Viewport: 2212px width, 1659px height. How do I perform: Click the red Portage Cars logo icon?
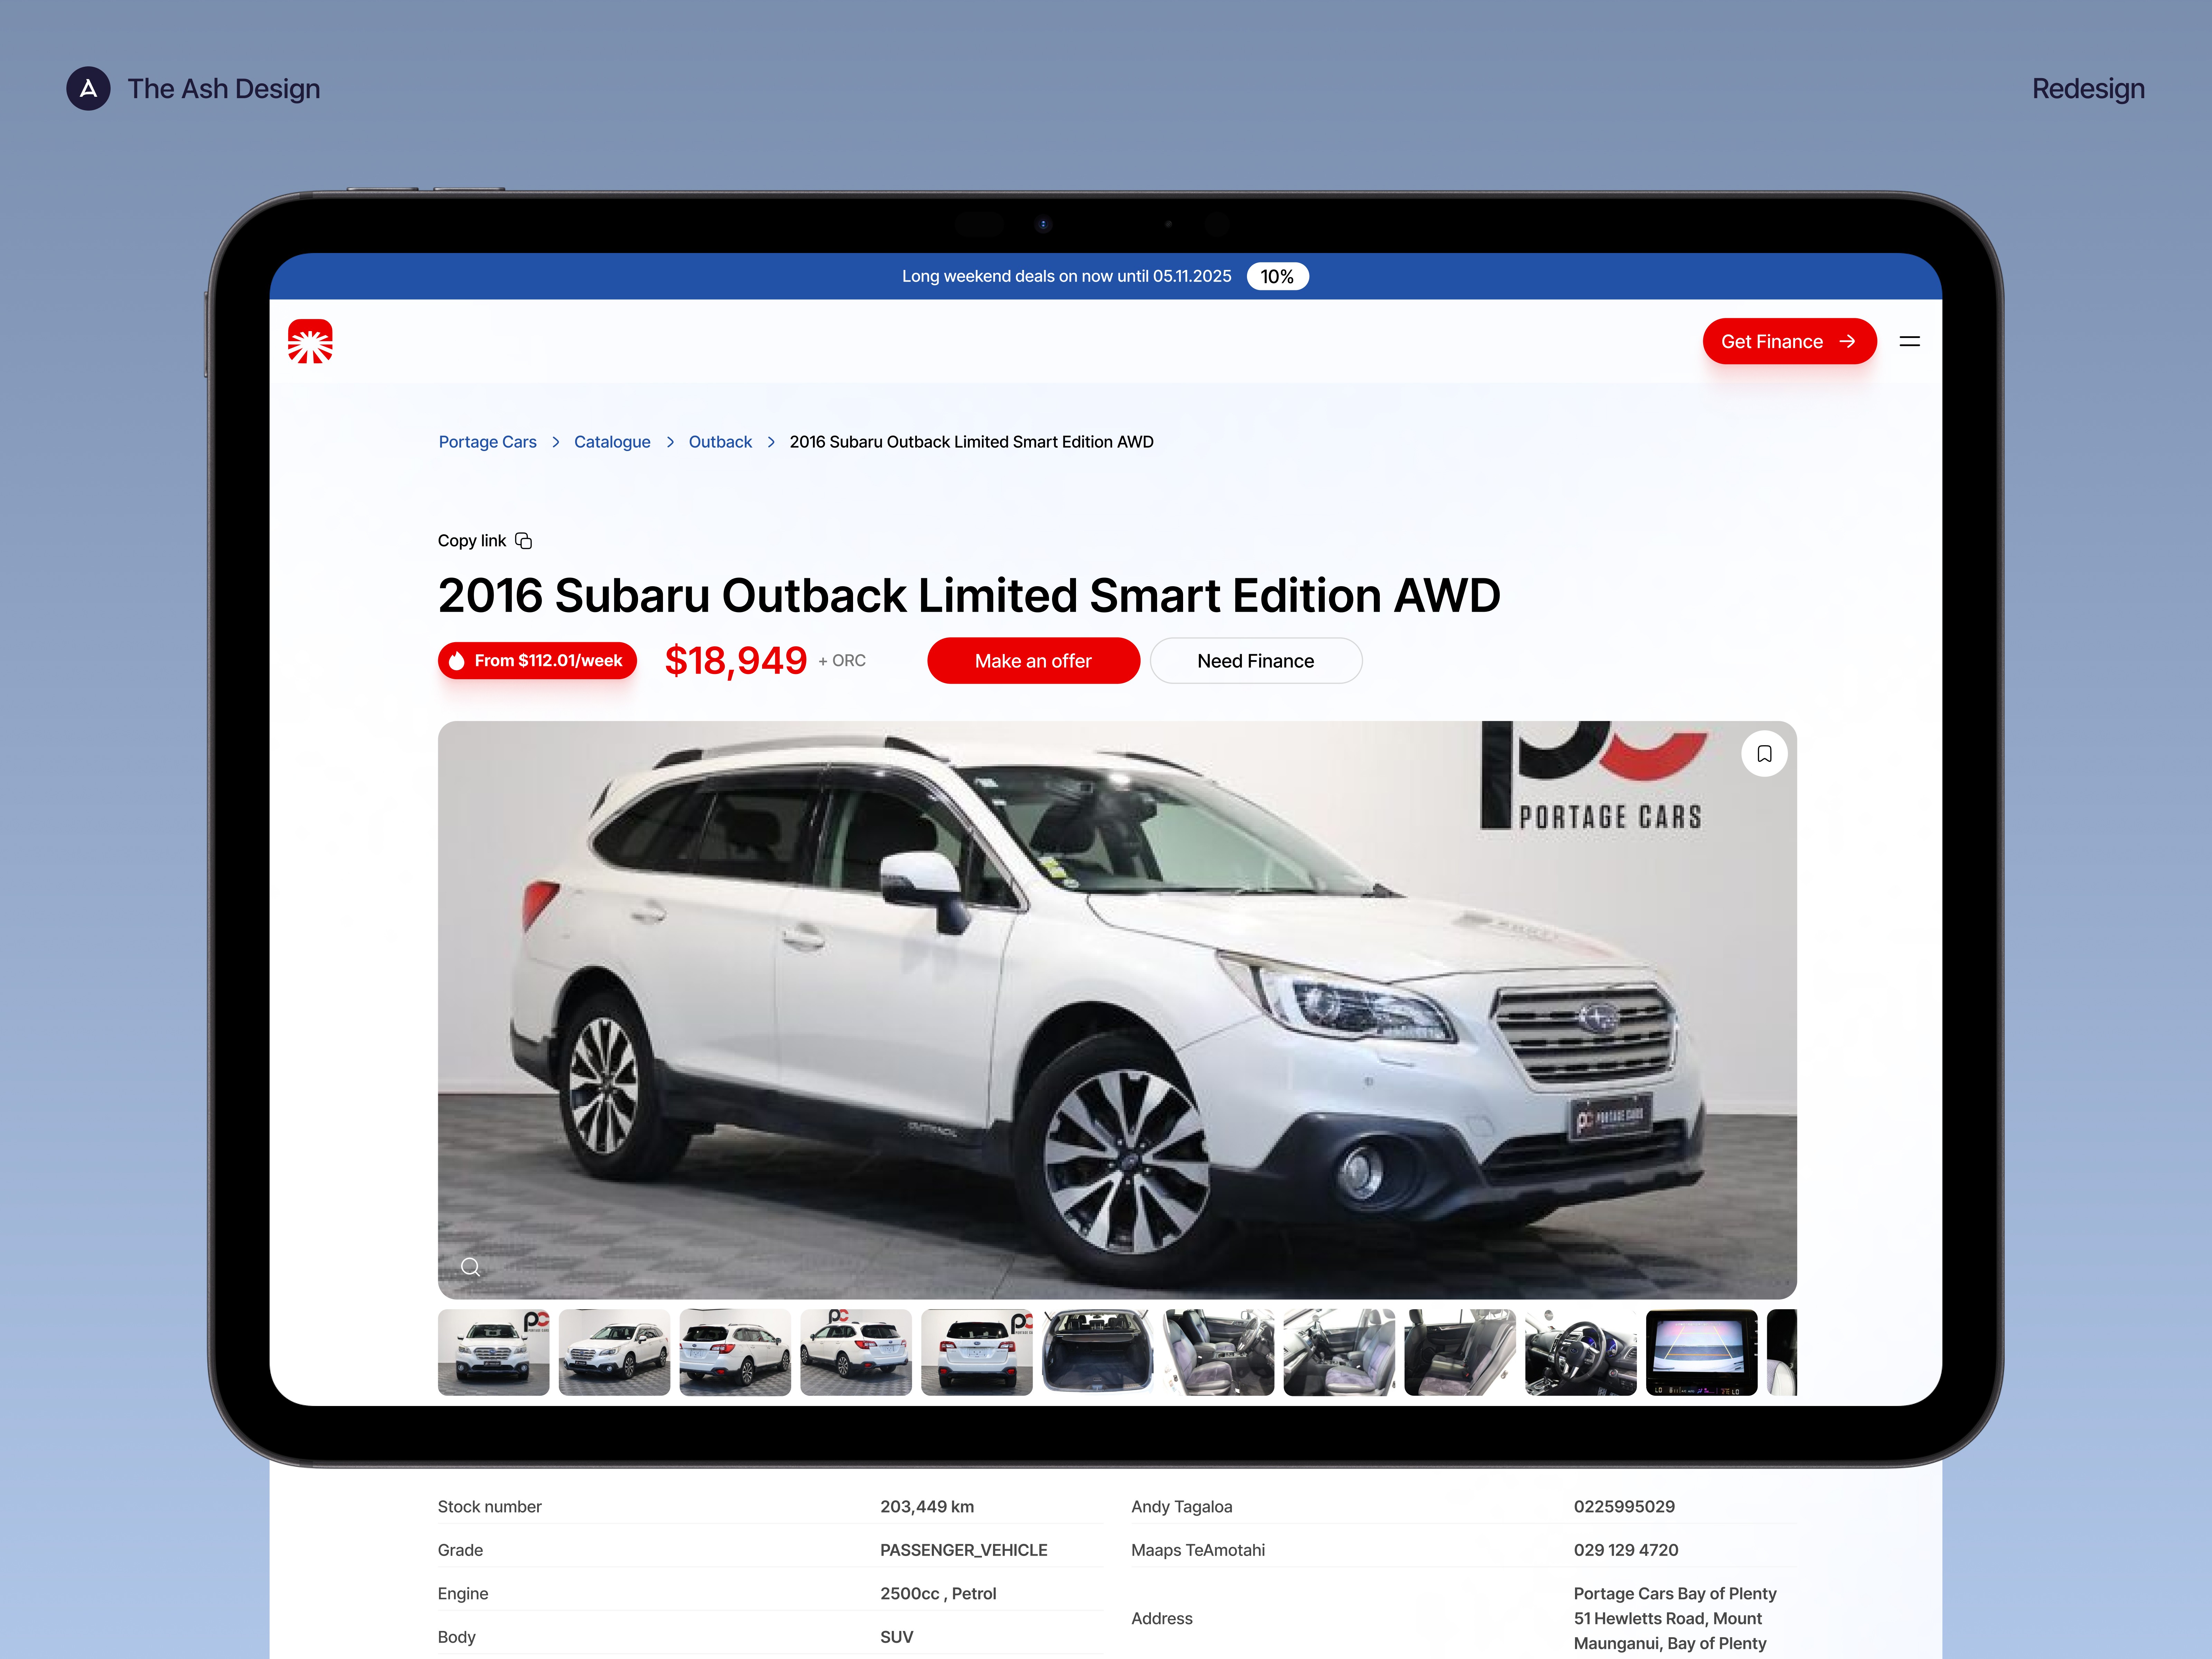pyautogui.click(x=310, y=341)
